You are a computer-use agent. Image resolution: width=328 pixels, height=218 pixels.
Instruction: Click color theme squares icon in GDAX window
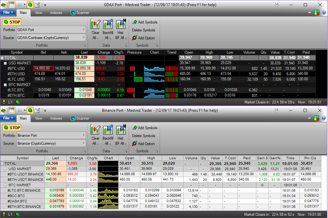[317, 12]
